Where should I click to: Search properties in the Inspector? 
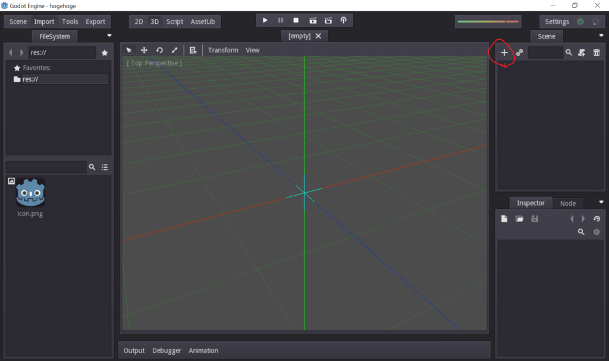click(x=581, y=232)
